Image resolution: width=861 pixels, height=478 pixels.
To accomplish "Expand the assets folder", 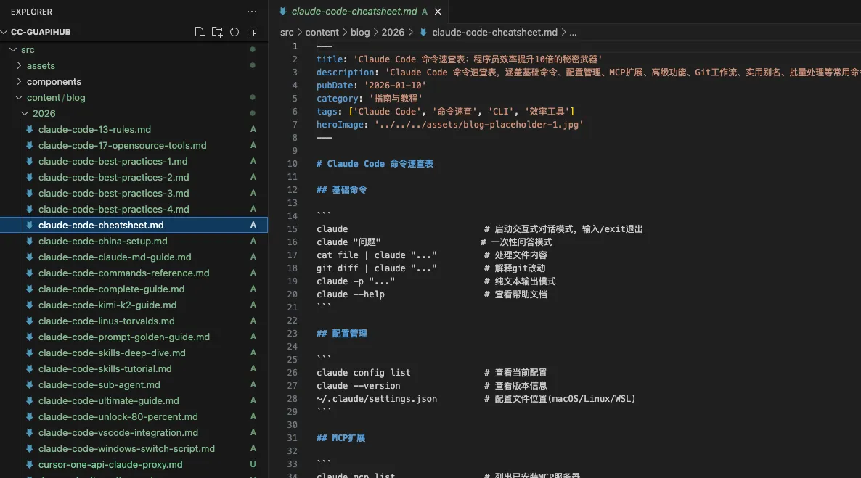I will click(20, 65).
